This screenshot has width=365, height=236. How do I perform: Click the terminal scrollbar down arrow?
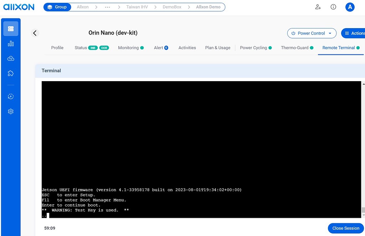click(x=363, y=215)
